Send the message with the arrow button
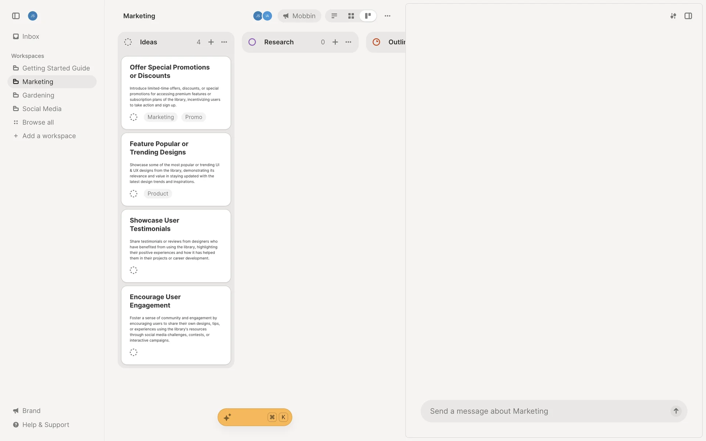 click(x=676, y=411)
